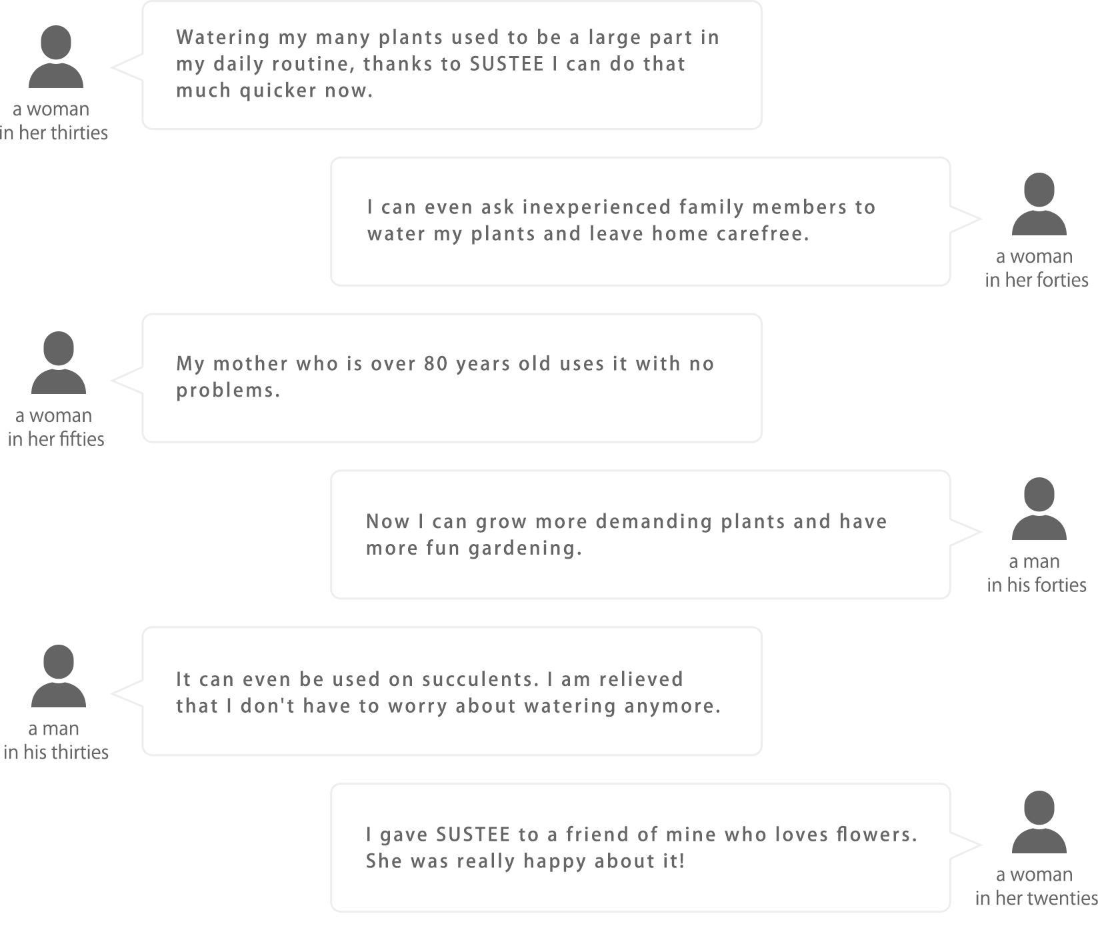Select the 'inexperienced family members' testimonial bubble
The height and width of the screenshot is (926, 1098).
(641, 221)
